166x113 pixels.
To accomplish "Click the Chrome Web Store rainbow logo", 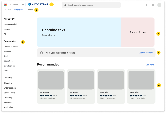I will coord(5,4).
